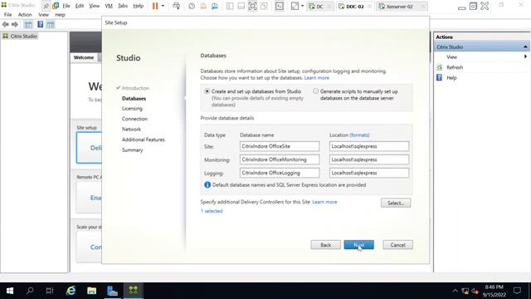Click the Unity mode icon
531x299 pixels.
point(264,6)
